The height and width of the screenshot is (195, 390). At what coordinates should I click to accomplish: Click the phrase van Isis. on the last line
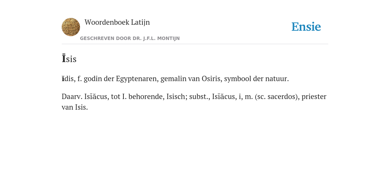pyautogui.click(x=75, y=107)
